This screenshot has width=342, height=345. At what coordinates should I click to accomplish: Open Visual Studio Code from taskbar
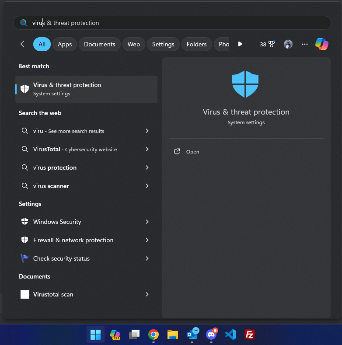230,335
